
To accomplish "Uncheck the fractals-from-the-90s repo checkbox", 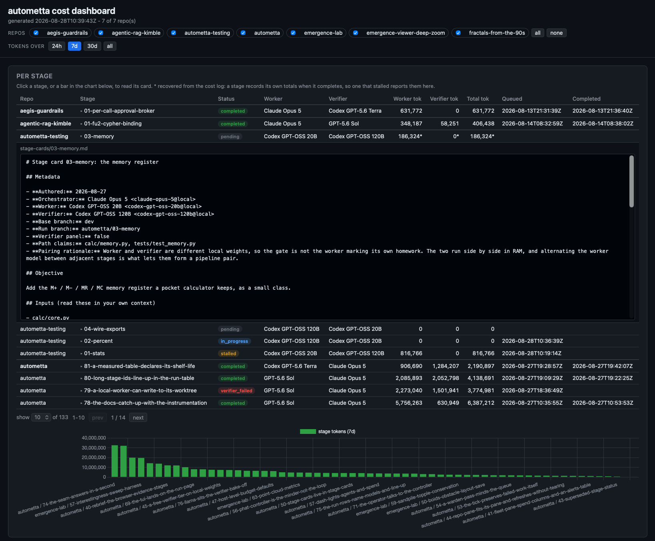I will [458, 33].
